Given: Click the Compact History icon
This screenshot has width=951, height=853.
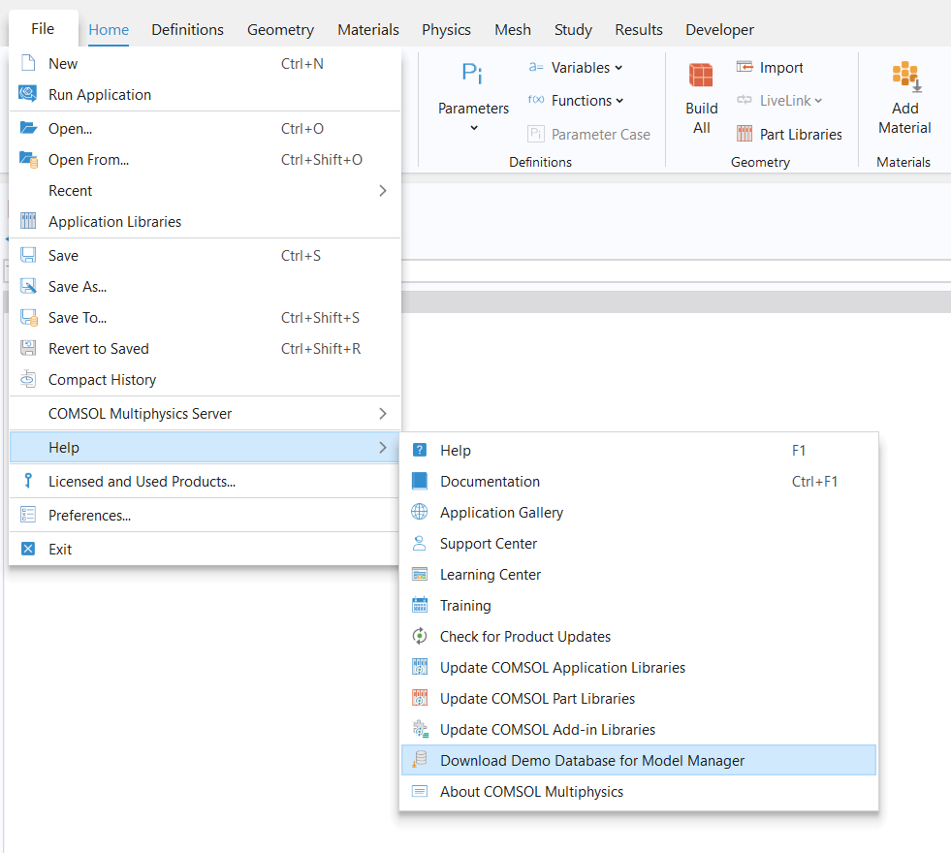Looking at the screenshot, I should click(28, 379).
